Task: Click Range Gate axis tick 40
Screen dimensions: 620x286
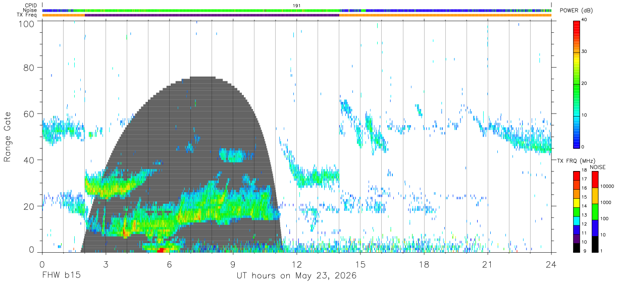Action: [x=30, y=160]
